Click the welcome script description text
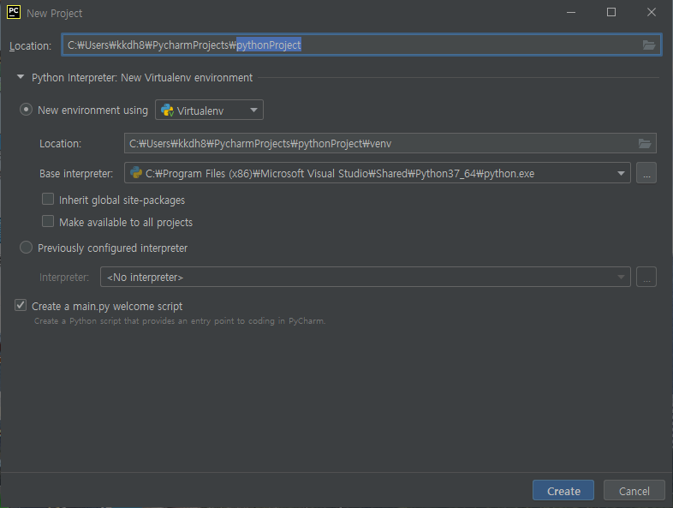The height and width of the screenshot is (508, 673). coord(180,320)
